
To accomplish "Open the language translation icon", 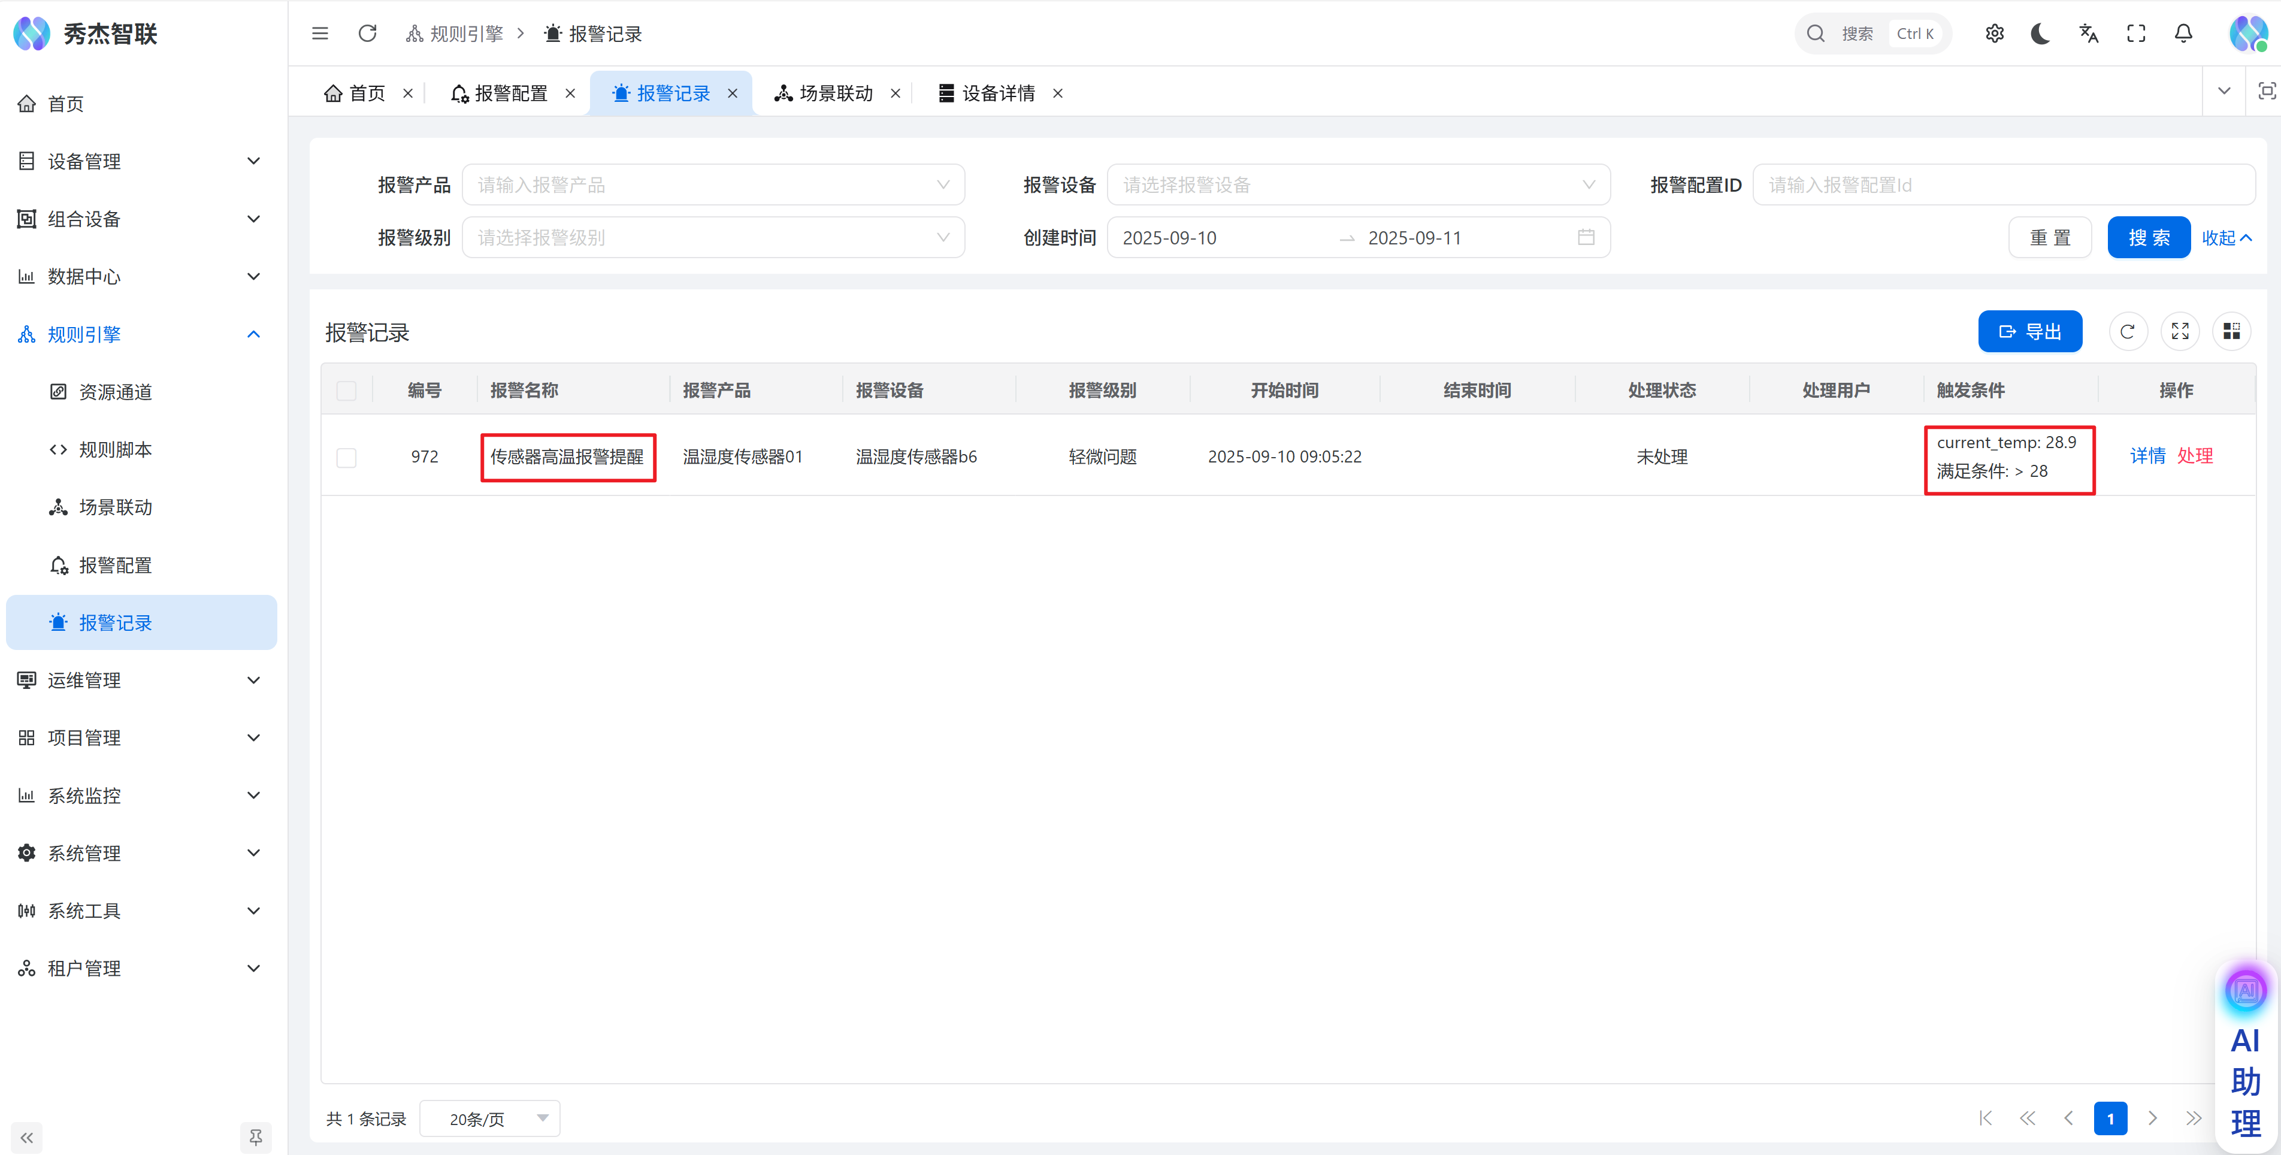I will 2088,34.
